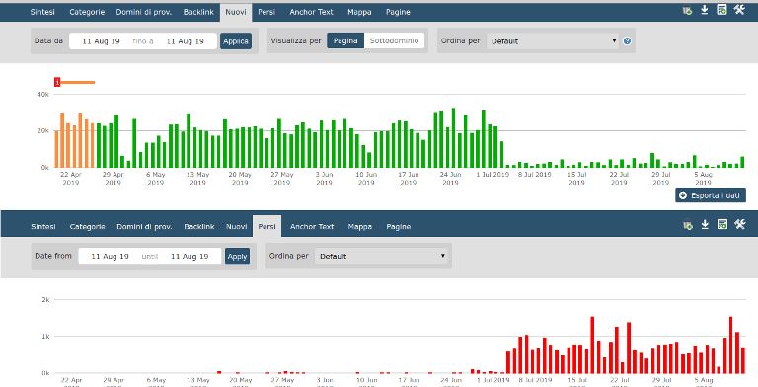
Task: Open Mappa tab in Nuovi view bar
Action: click(x=359, y=12)
